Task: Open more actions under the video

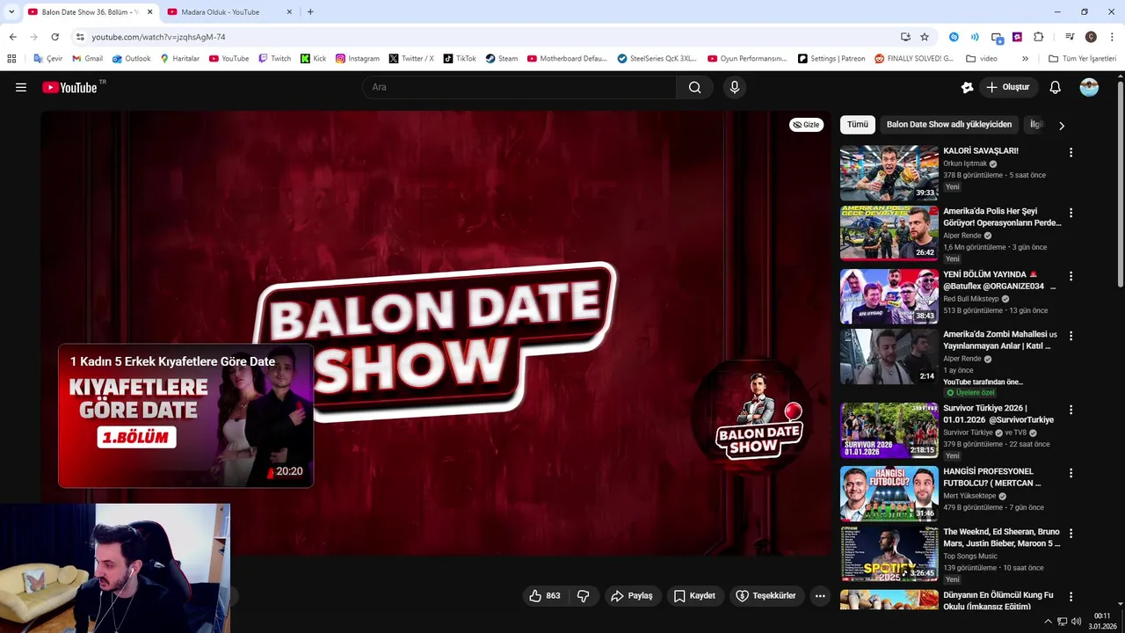Action: (820, 596)
